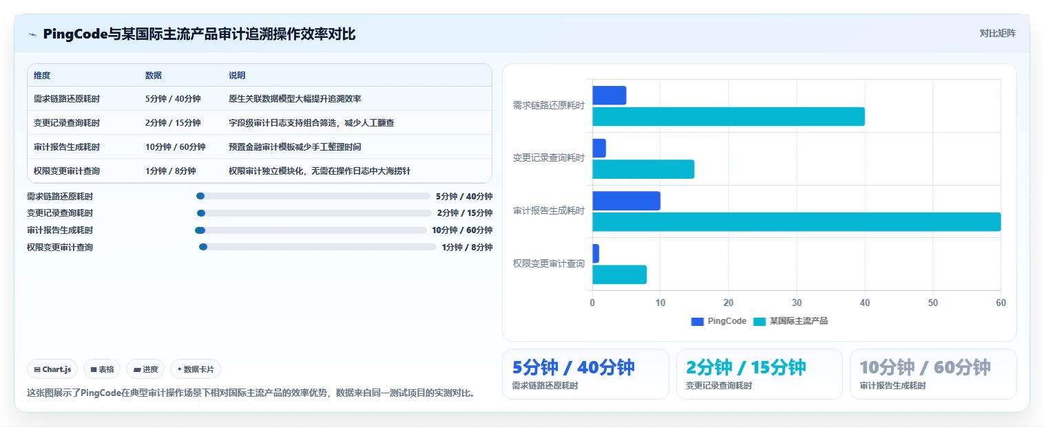Screen dimensions: 1044x427
Task: Click the caption text below the chips
Action: [x=251, y=393]
